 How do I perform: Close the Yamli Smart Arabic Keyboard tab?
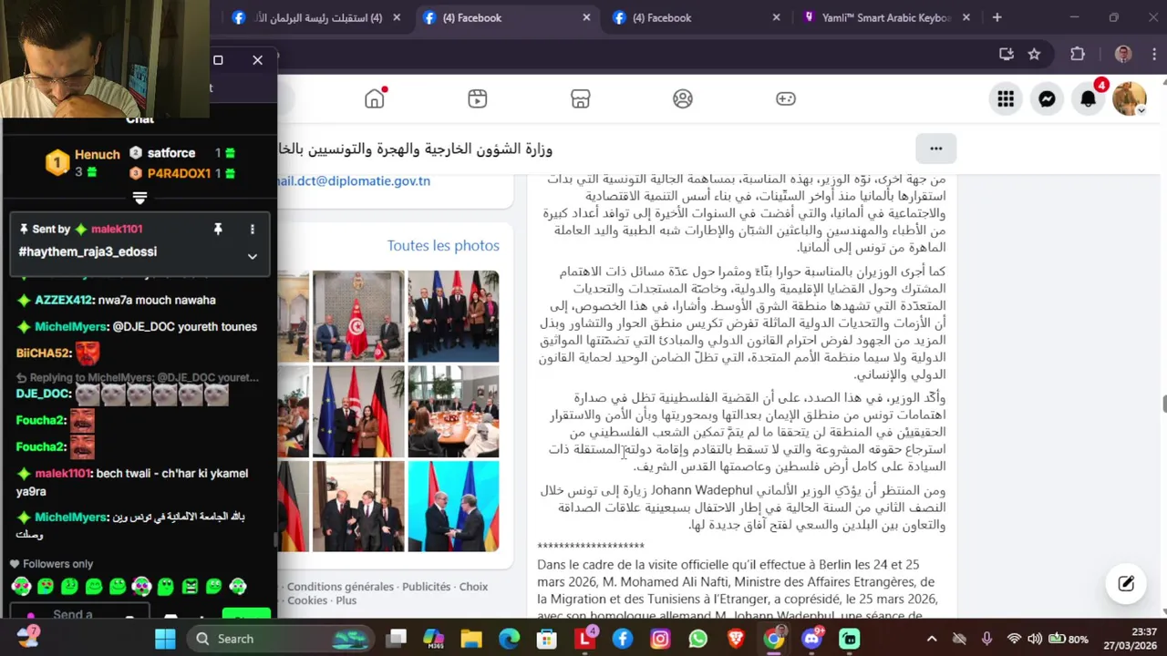point(966,17)
